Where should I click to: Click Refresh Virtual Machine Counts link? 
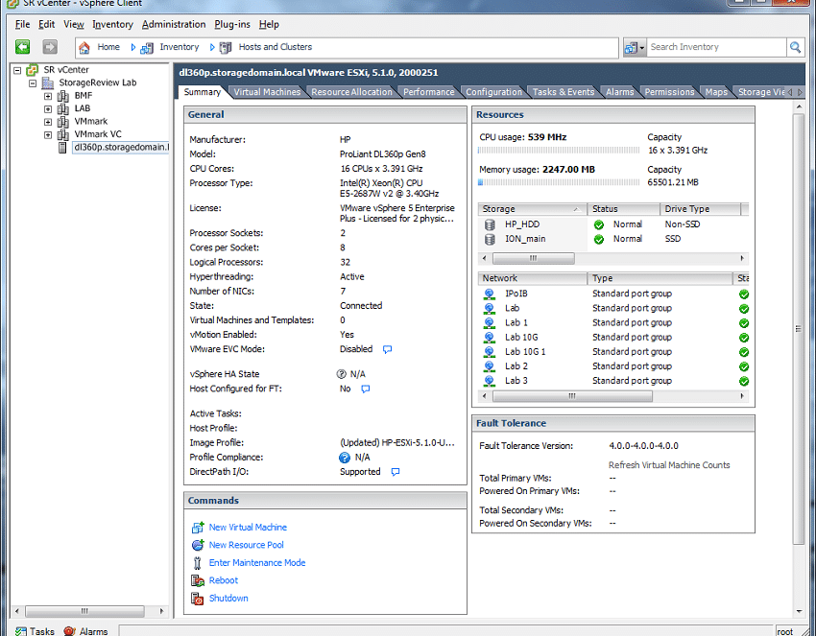pyautogui.click(x=669, y=465)
